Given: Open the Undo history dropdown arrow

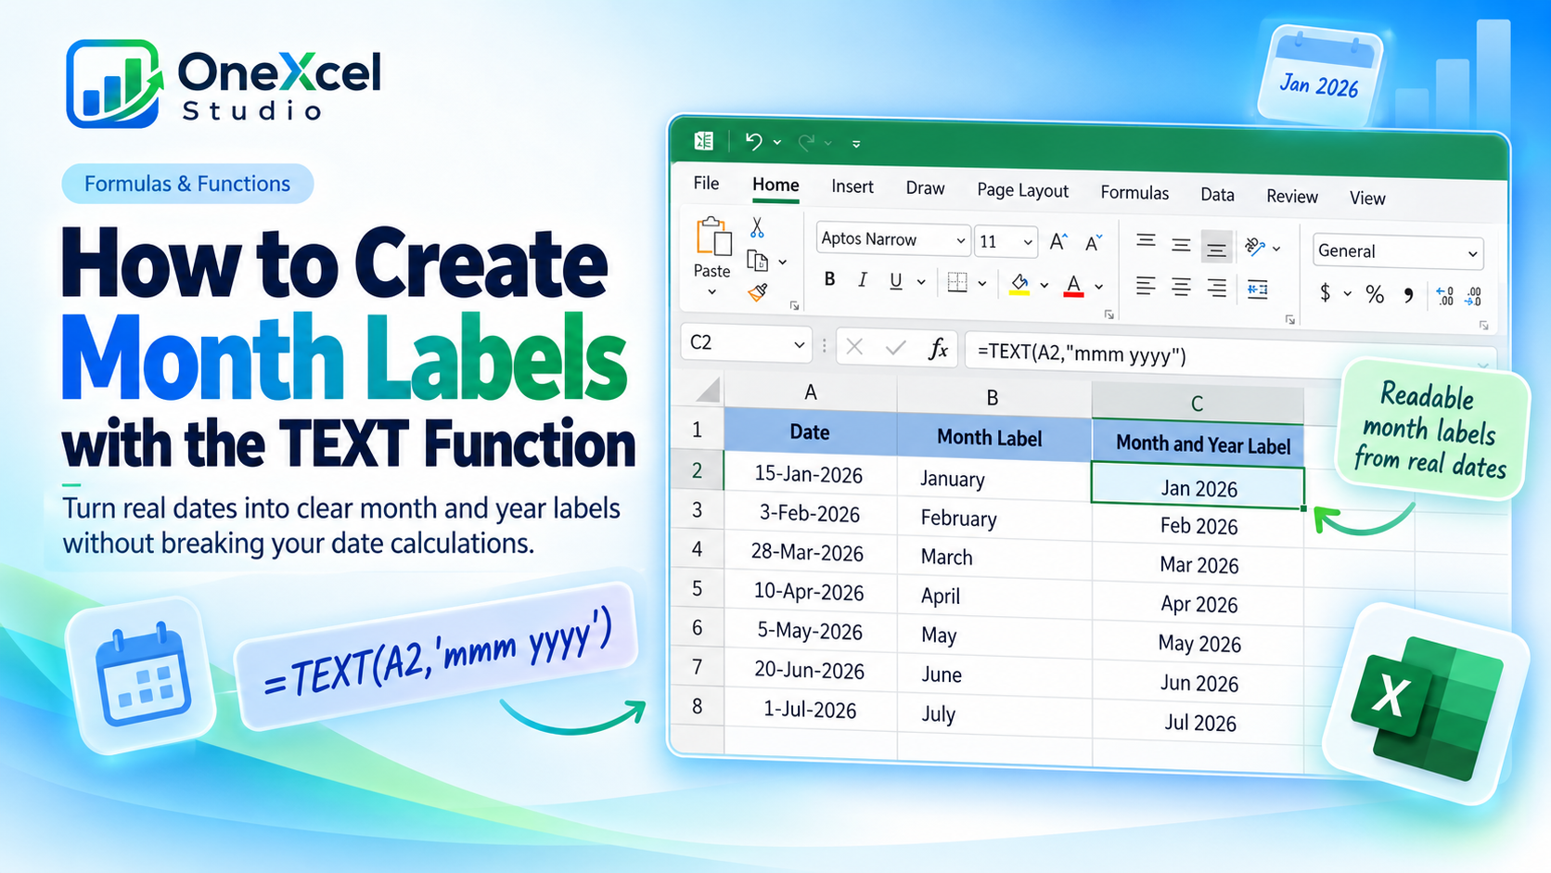Looking at the screenshot, I should pos(777,143).
